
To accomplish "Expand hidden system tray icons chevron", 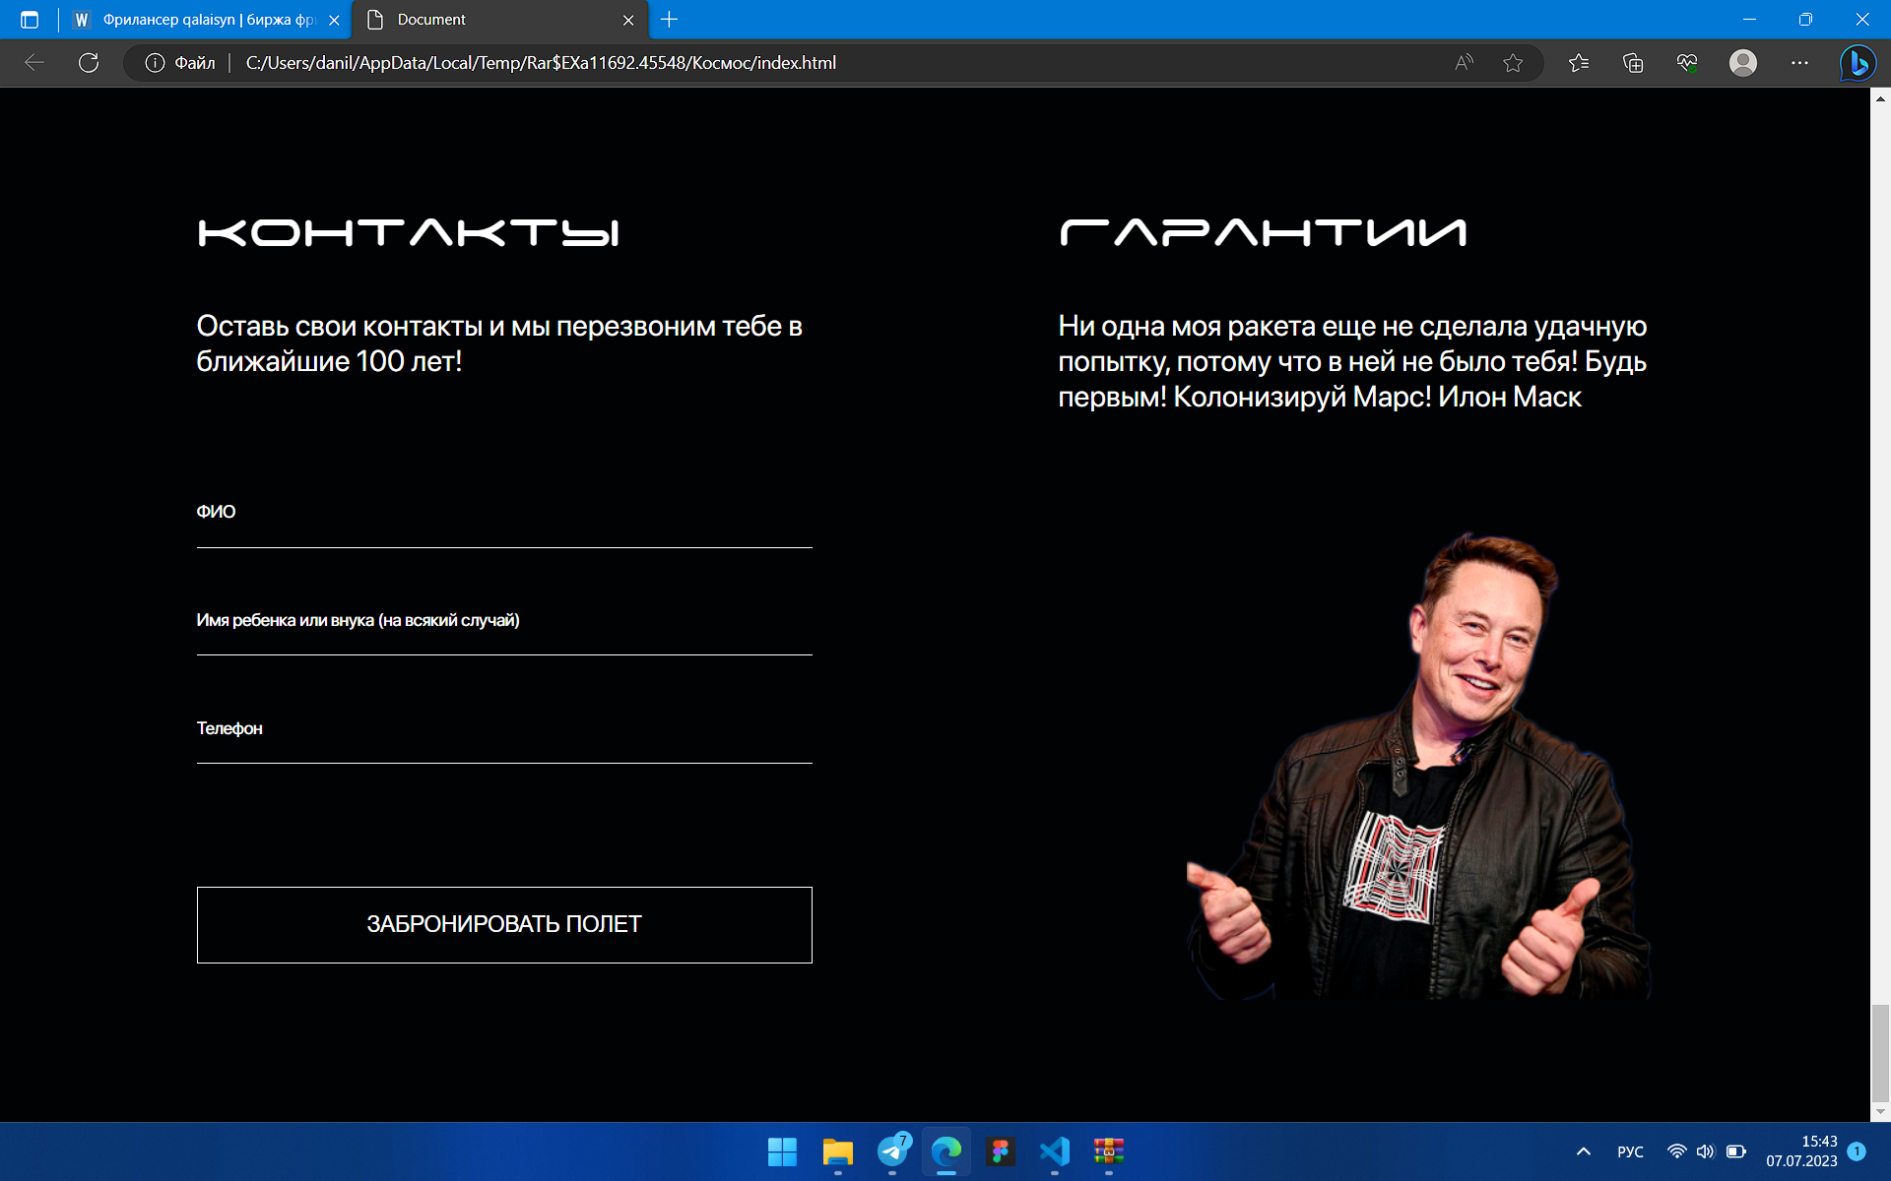I will click(1584, 1151).
